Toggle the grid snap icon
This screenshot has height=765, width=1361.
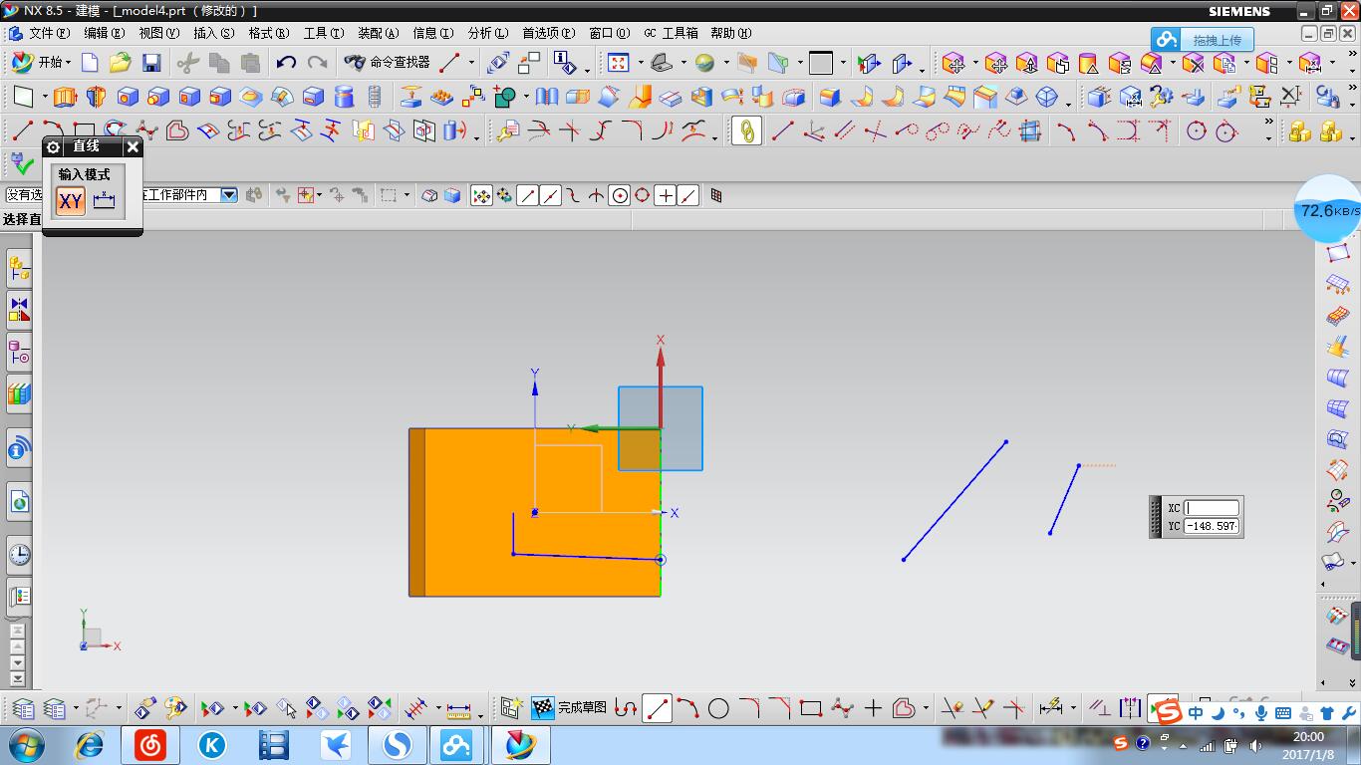715,195
